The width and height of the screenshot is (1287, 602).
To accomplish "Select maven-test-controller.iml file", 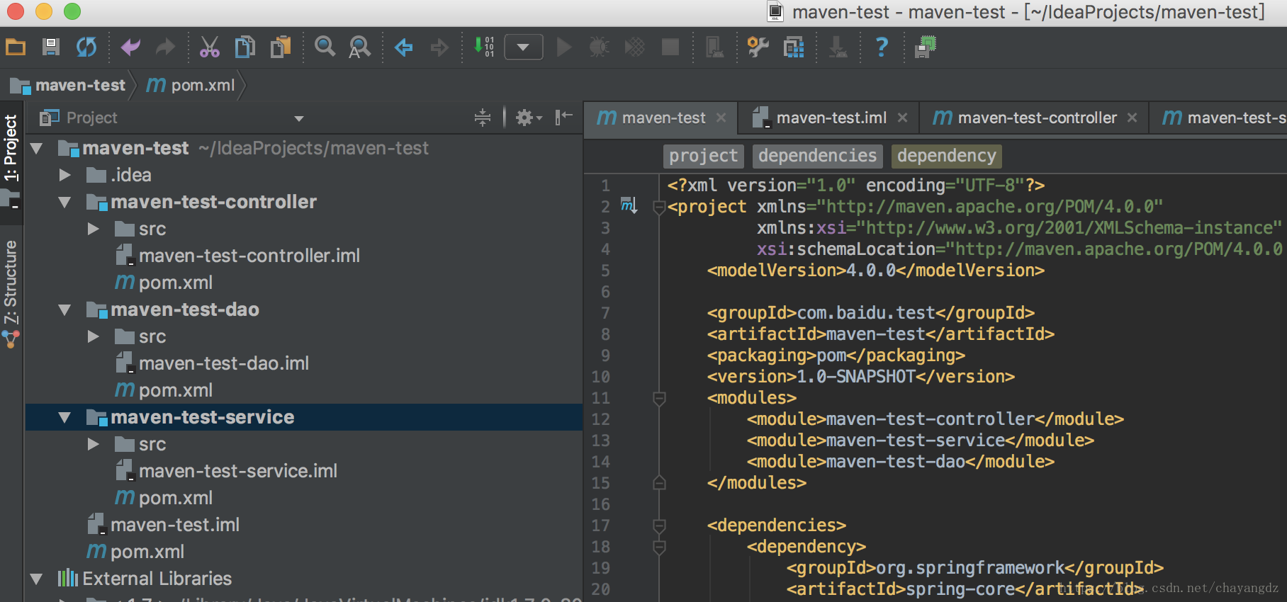I will [237, 256].
